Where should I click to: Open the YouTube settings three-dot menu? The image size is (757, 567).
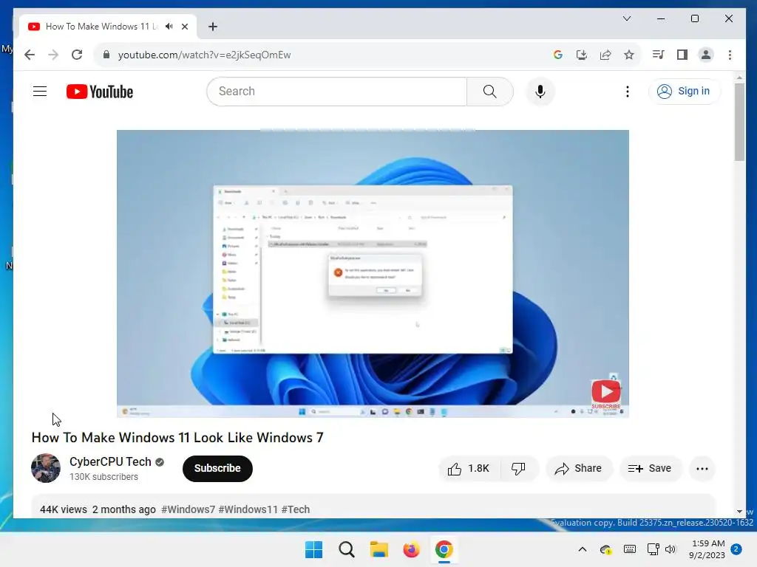[627, 91]
